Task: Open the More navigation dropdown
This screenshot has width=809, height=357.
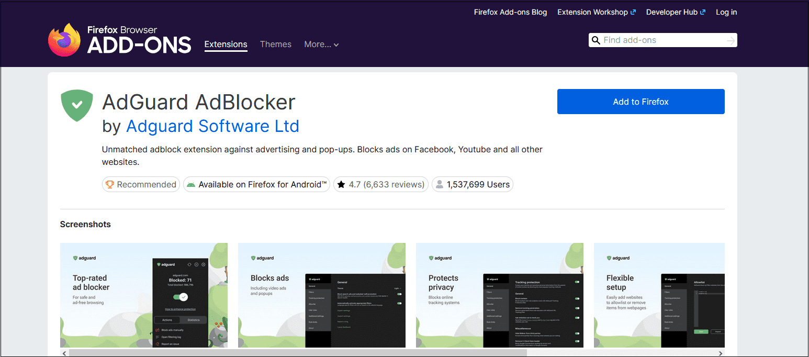Action: tap(321, 44)
